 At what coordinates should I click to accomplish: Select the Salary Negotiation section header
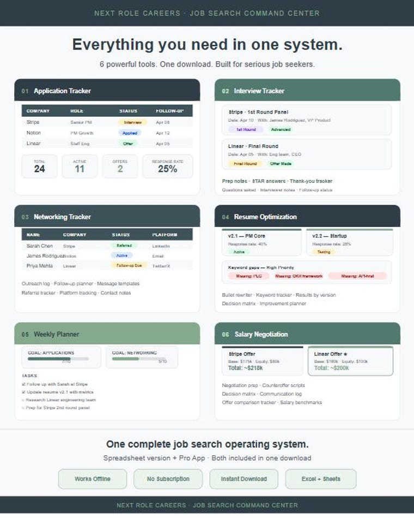click(x=308, y=334)
